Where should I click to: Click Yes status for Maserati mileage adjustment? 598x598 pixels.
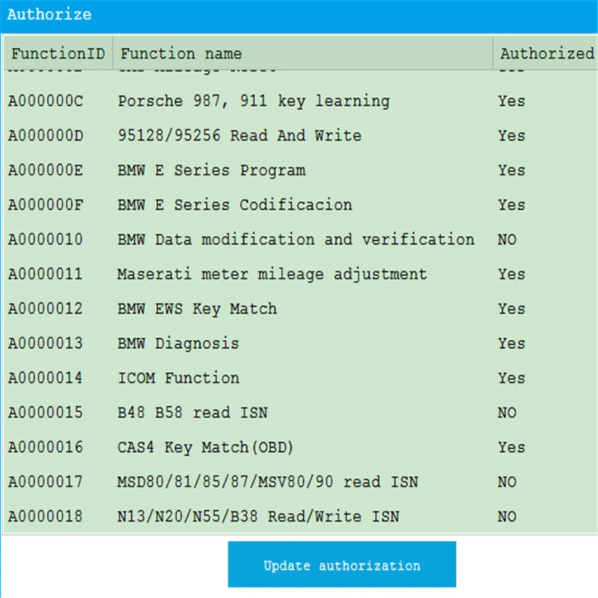click(511, 274)
